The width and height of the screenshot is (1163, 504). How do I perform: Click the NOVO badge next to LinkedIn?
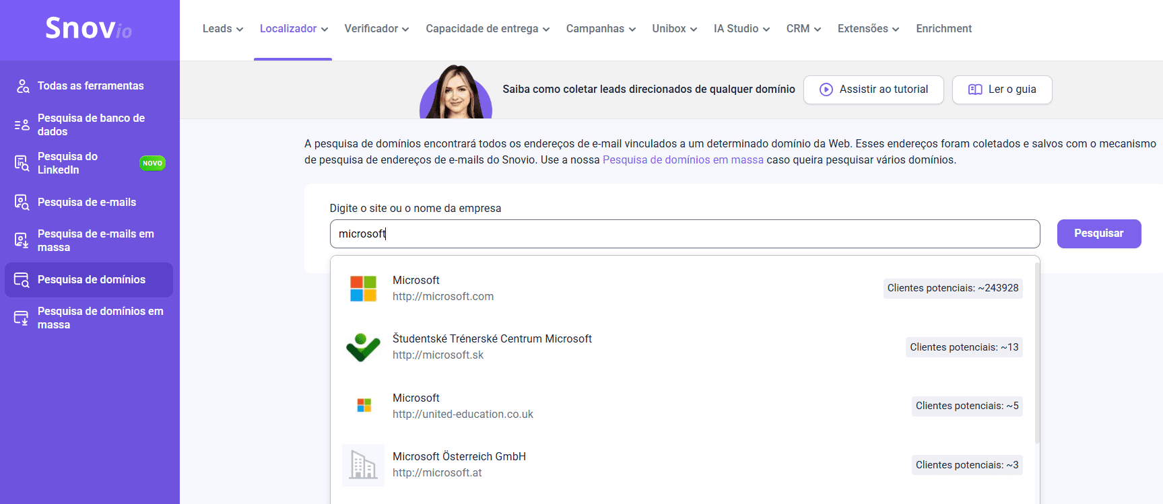[152, 163]
